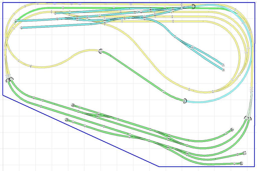This screenshot has width=257, height=171.
Task: Select the buffer stop ending the short curved green siding at right
Action: click(232, 130)
